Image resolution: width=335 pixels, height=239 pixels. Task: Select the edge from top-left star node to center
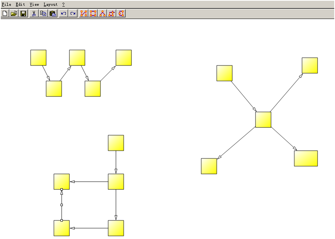(x=244, y=96)
